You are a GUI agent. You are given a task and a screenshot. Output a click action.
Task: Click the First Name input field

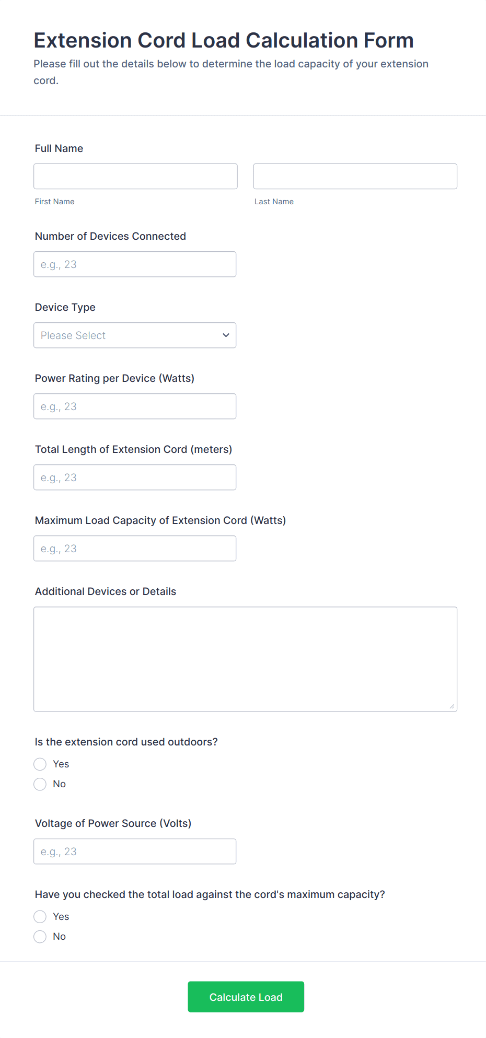tap(135, 177)
